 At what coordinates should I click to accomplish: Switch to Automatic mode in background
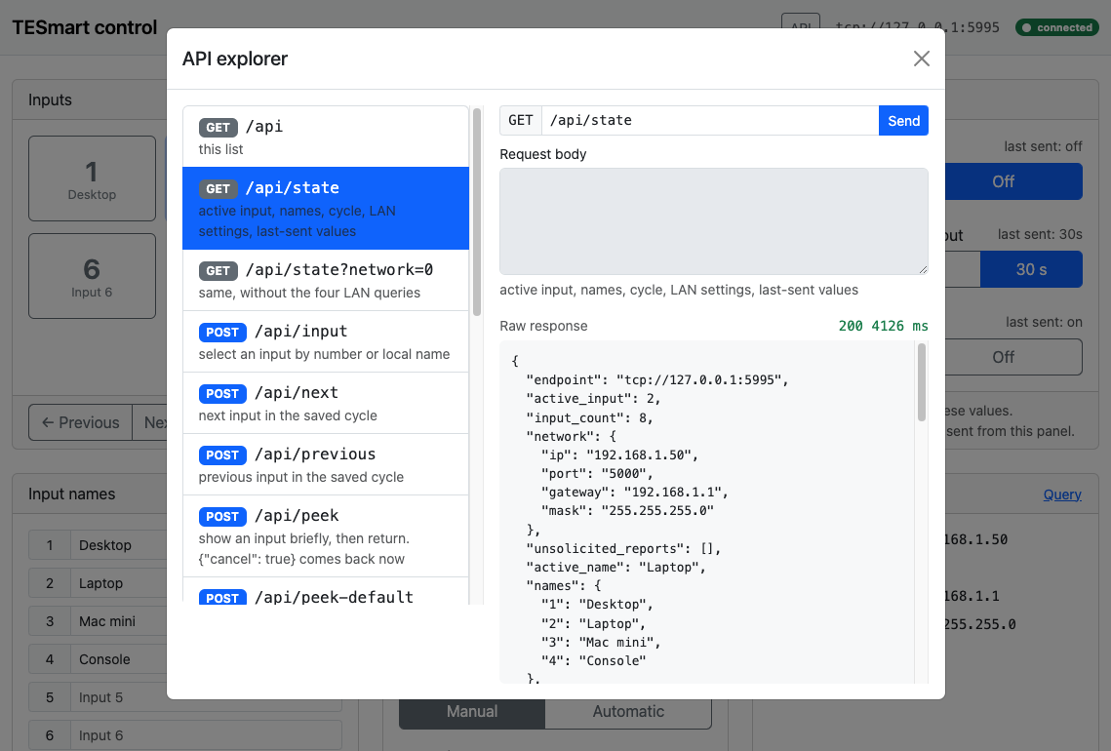tap(628, 711)
